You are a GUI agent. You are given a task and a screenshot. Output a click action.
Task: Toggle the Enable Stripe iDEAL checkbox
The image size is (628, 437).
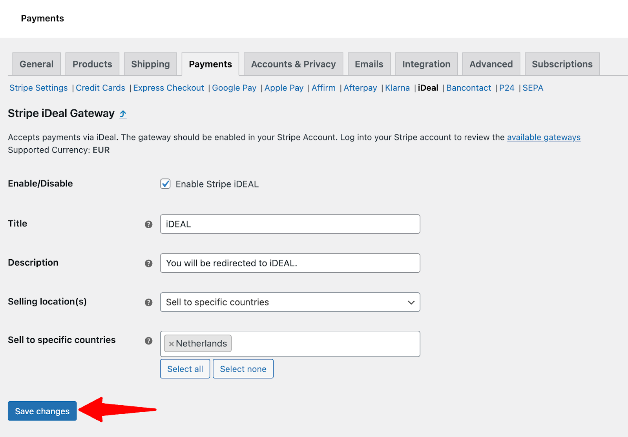165,184
